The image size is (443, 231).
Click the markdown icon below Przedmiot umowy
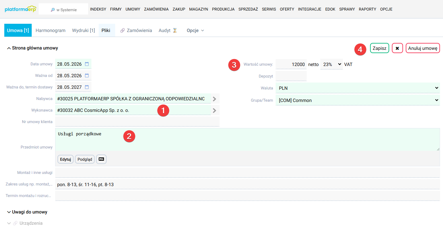(101, 159)
